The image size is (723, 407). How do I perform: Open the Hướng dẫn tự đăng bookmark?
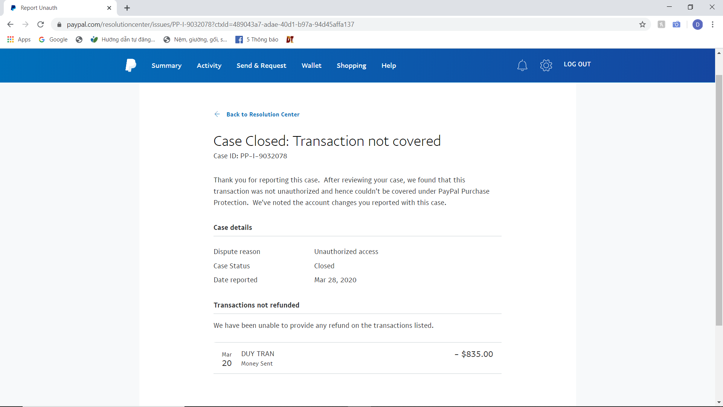click(x=123, y=40)
